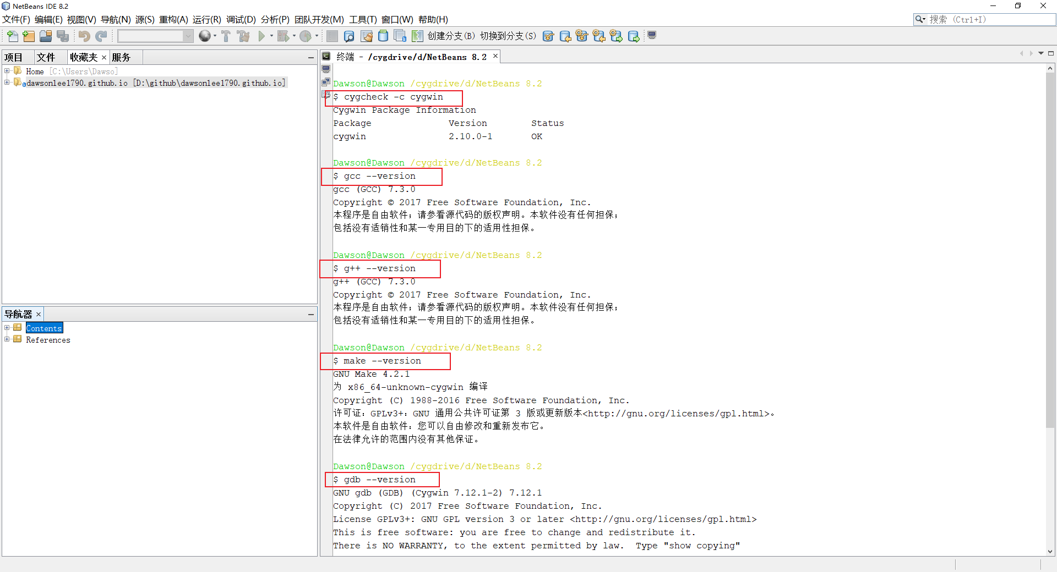Select the 终端 terminal tab
Viewport: 1057px width, 572px height.
(411, 57)
